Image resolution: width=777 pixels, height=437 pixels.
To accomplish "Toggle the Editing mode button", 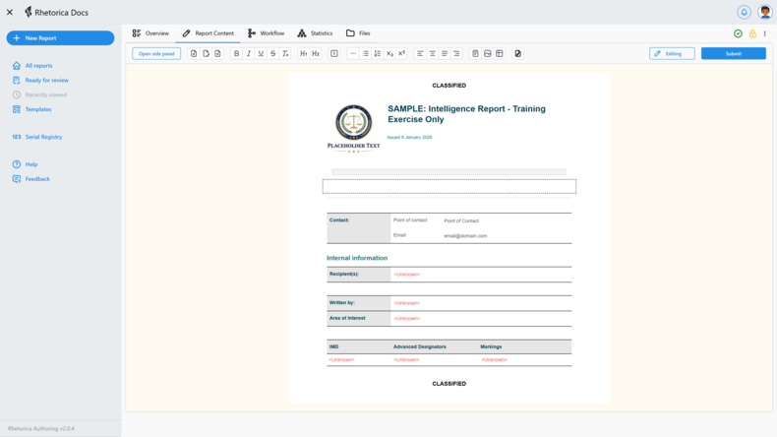I will coord(672,53).
